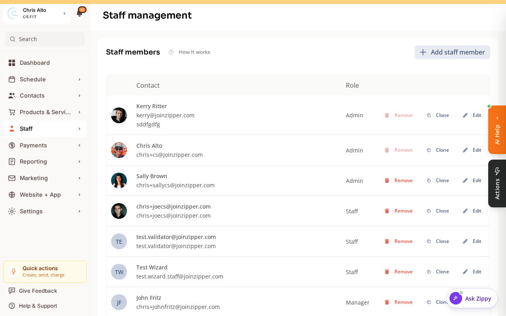Screen dimensions: 506x316
Task: Open Dashboard in the sidebar
Action: [x=45, y=63]
